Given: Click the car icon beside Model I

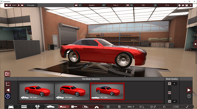Looking at the screenshot, I should [76, 5].
